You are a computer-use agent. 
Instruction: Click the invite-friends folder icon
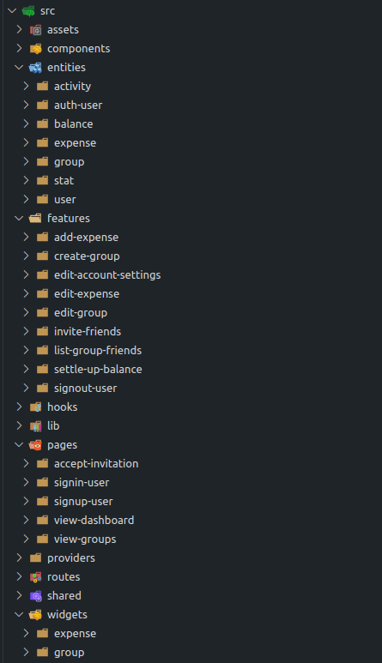[42, 331]
